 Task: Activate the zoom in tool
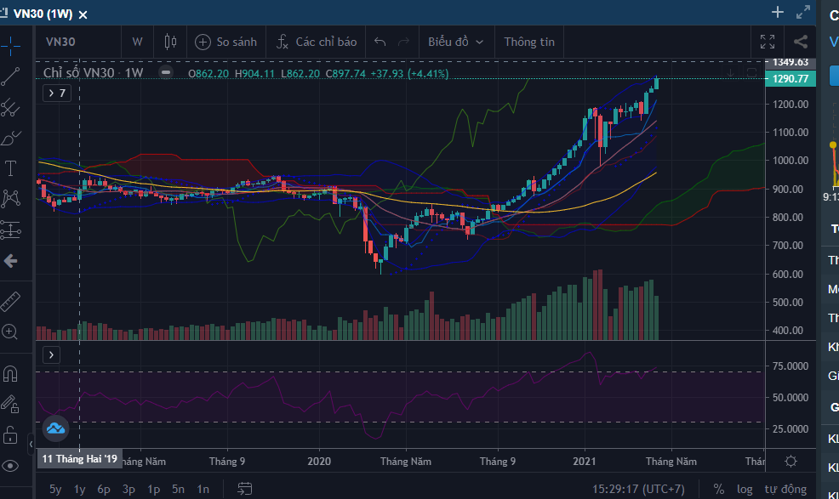pyautogui.click(x=11, y=332)
